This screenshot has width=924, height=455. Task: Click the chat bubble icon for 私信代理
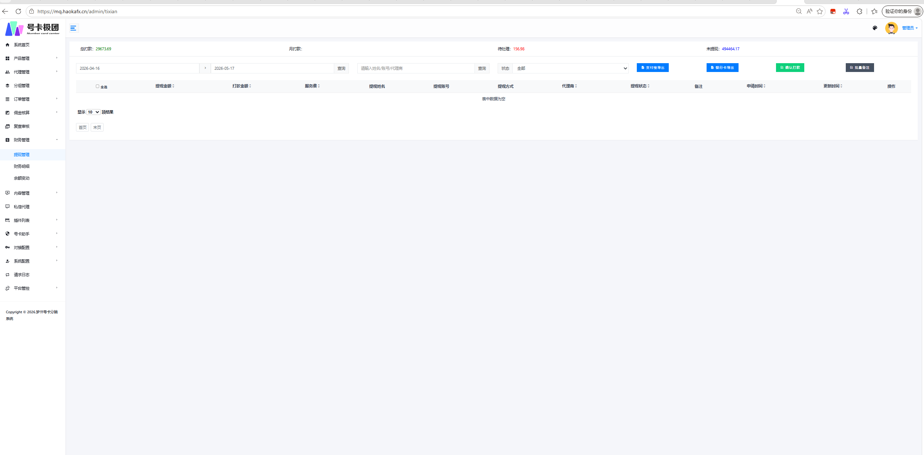(7, 207)
